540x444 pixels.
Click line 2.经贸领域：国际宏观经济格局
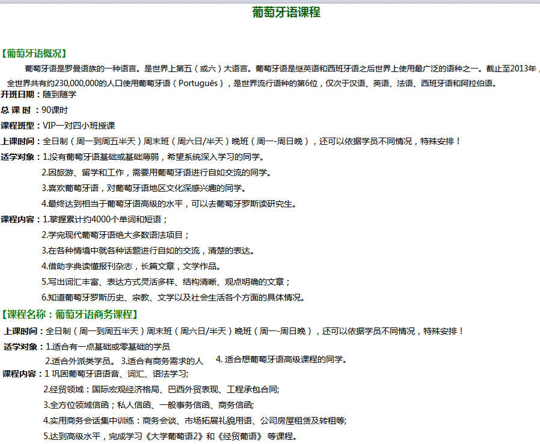[161, 389]
